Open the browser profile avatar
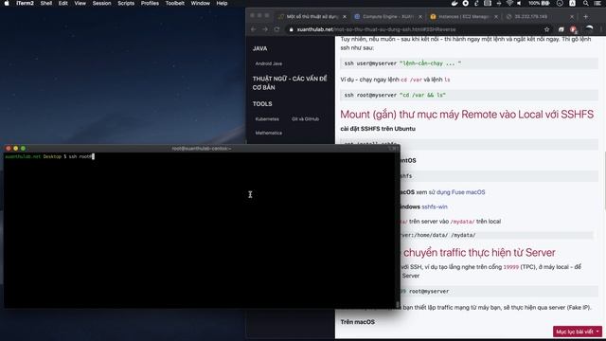Viewport: 606px width, 341px height. 589,29
